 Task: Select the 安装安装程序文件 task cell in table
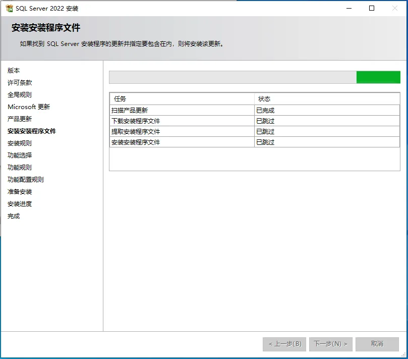coord(182,142)
